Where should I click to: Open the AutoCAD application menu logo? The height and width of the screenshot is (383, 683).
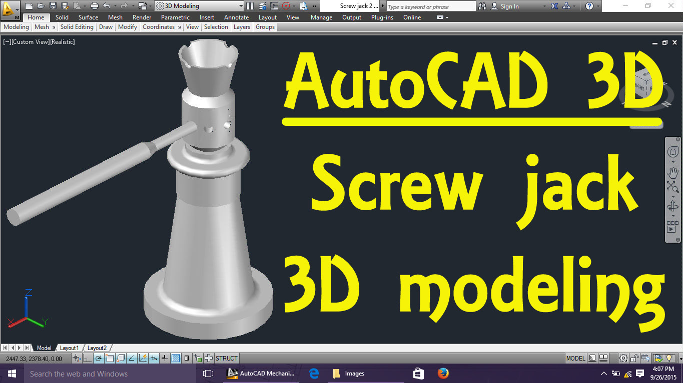point(11,10)
